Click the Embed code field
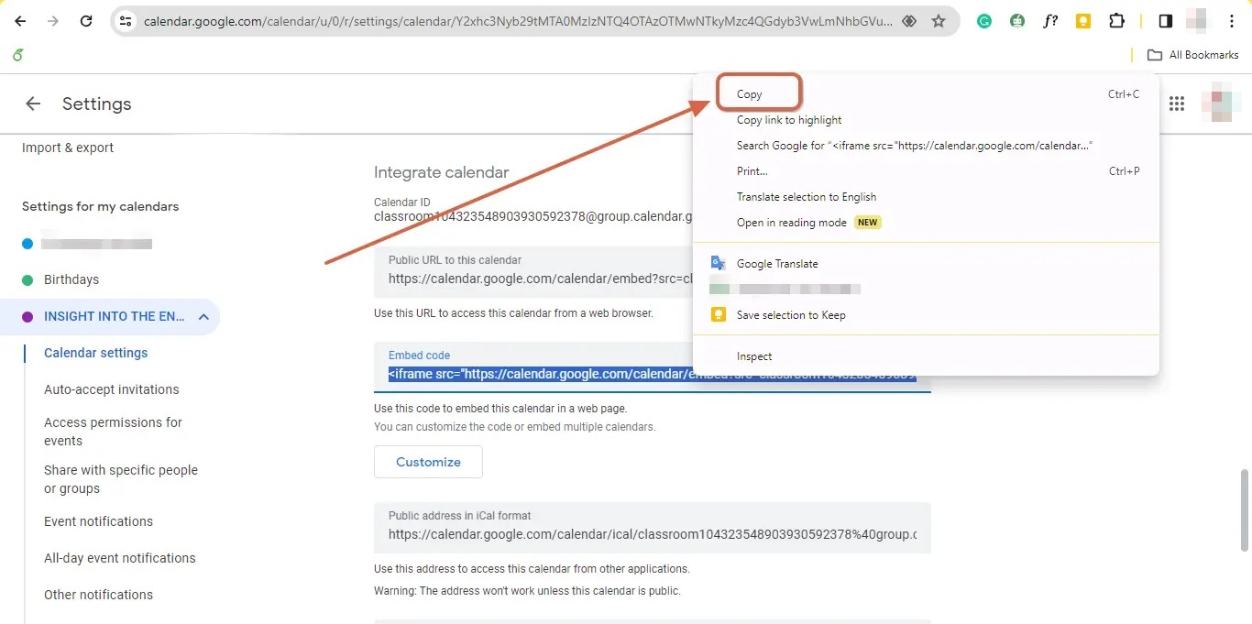Screen dimensions: 1252x624 tap(653, 367)
